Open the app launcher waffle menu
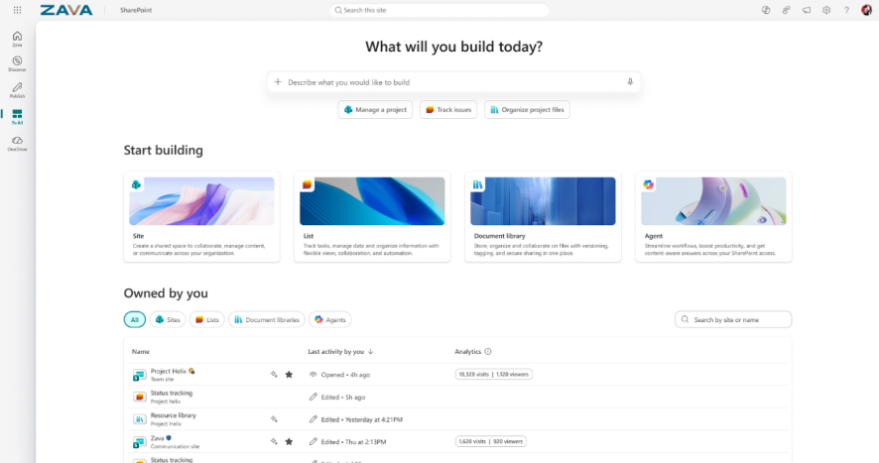This screenshot has height=463, width=879. (17, 10)
